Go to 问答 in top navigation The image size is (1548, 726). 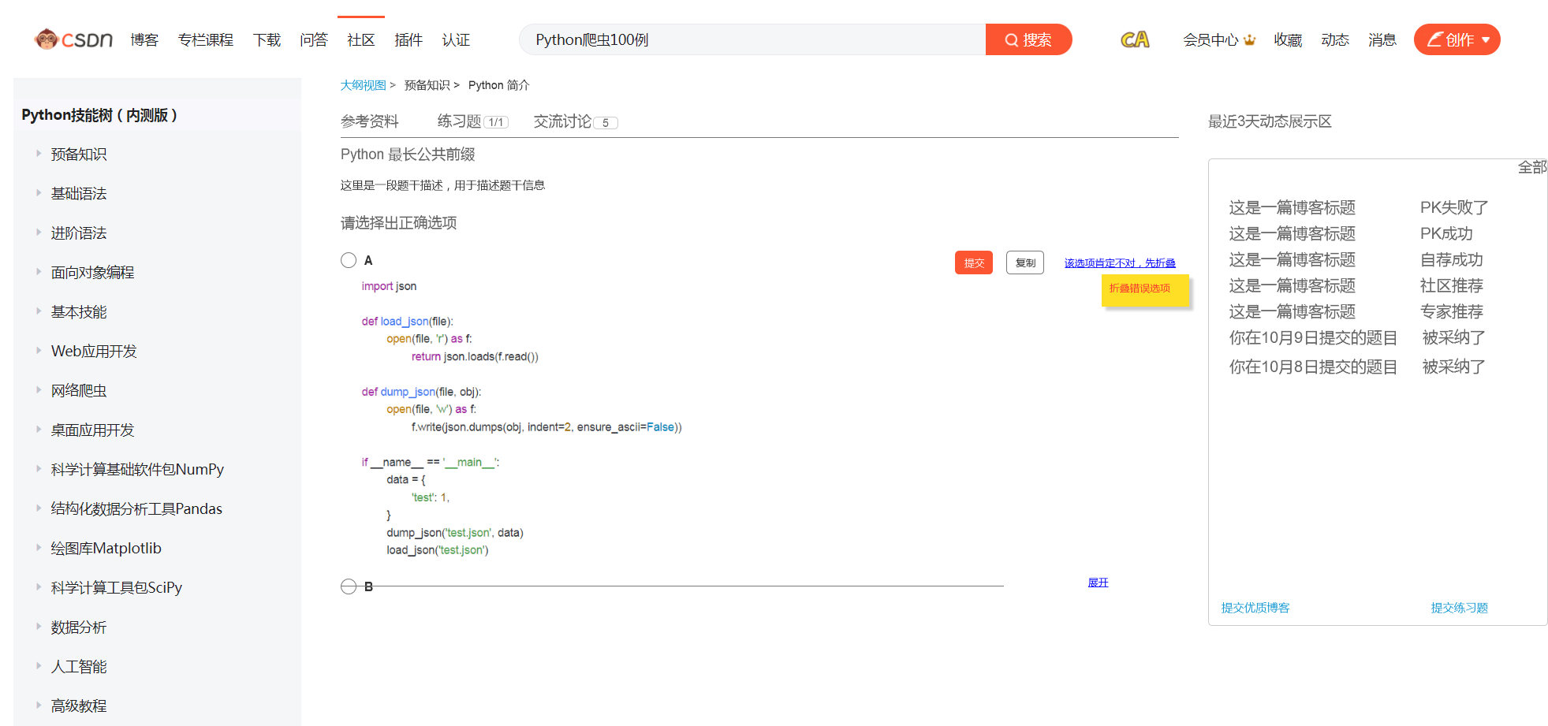314,39
